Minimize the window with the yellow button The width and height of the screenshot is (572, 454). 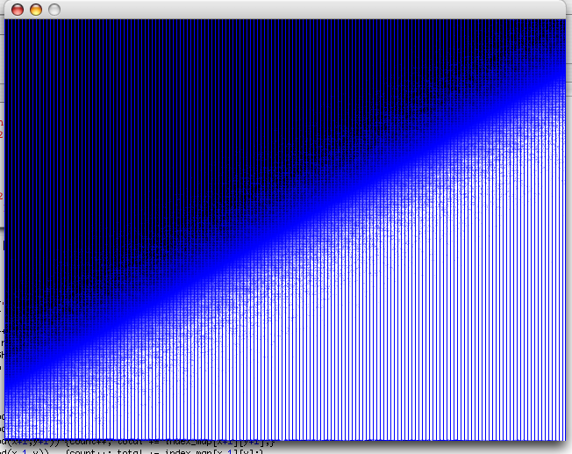click(x=36, y=10)
